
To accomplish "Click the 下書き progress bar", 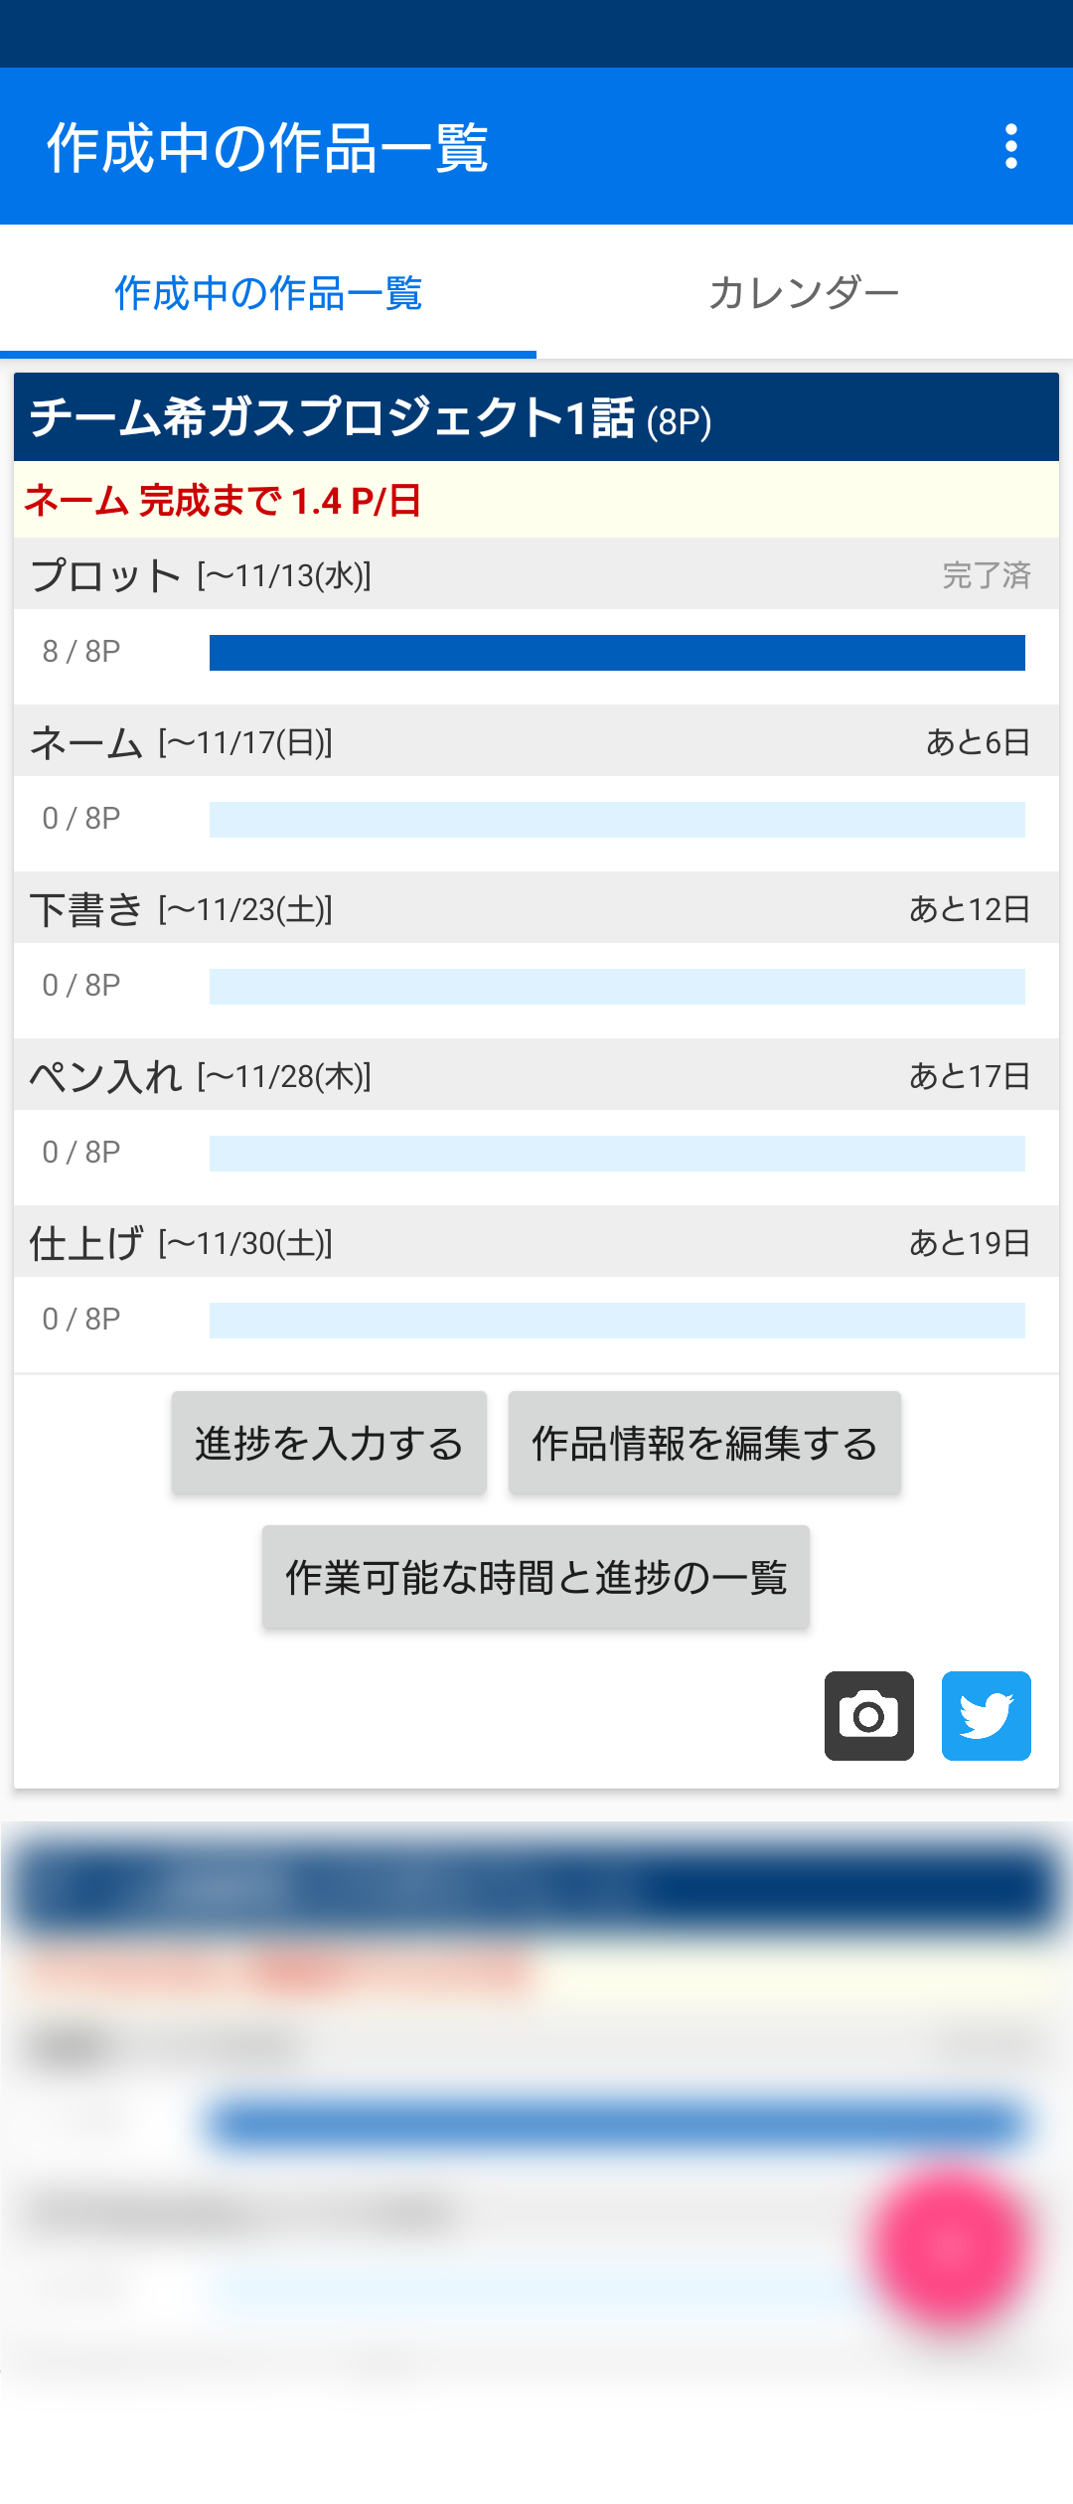I will point(617,987).
